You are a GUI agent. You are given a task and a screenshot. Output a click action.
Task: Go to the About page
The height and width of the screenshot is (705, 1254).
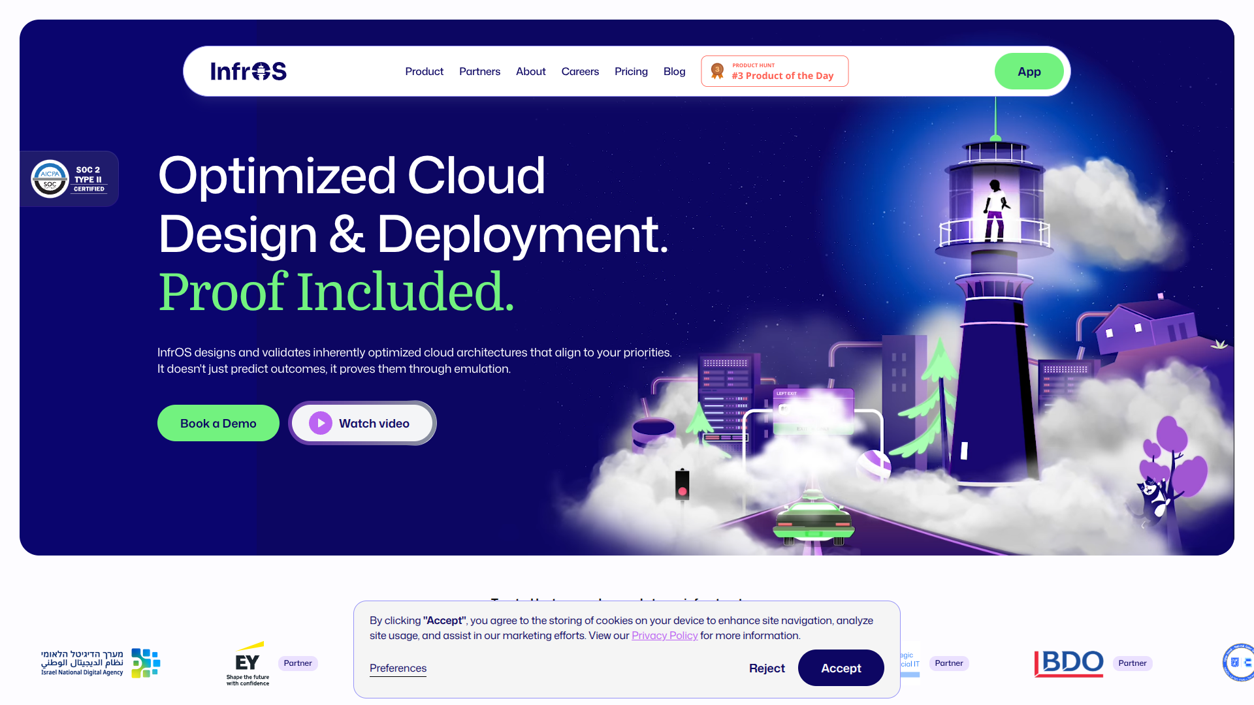530,71
